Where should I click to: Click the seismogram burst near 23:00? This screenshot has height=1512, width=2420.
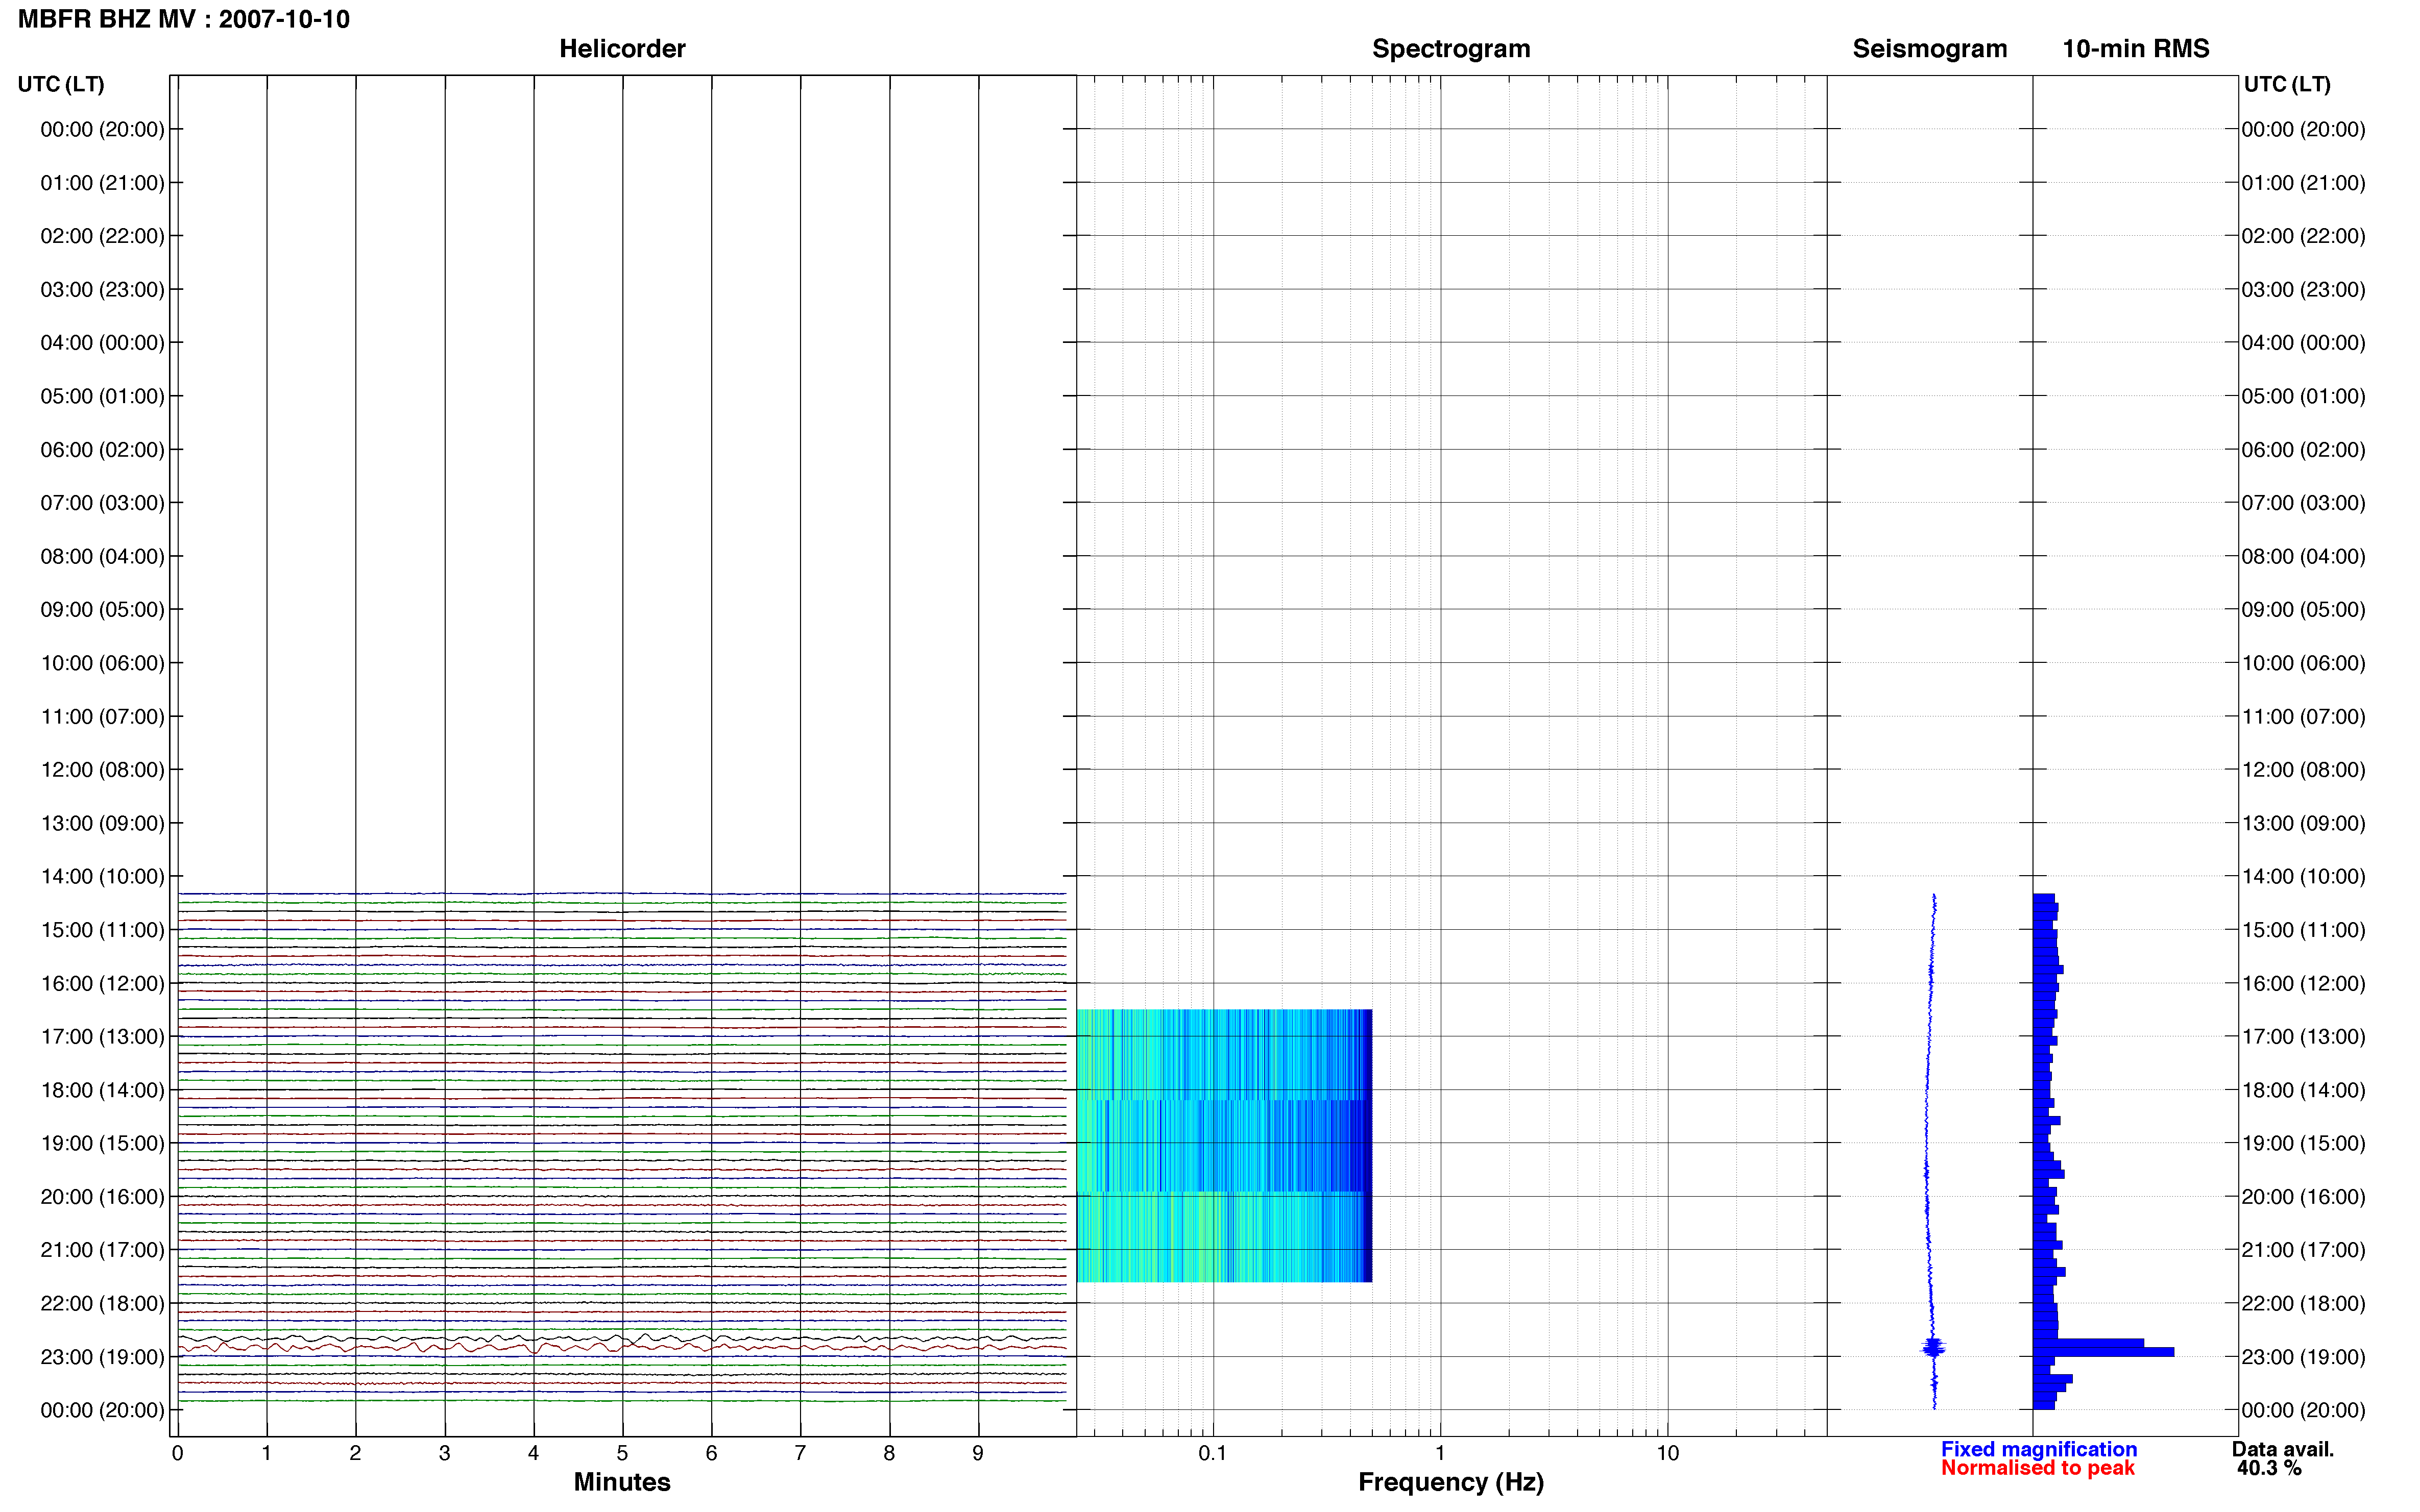[x=1934, y=1348]
